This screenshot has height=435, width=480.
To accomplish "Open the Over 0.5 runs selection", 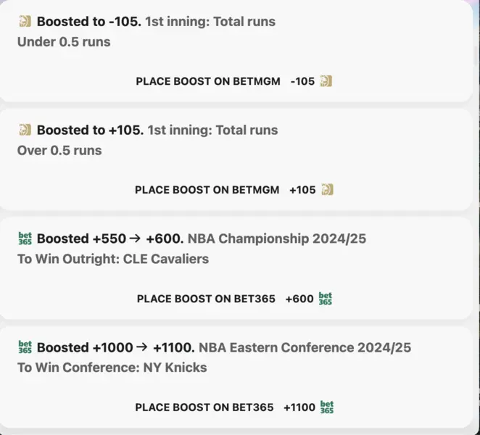I will (59, 150).
